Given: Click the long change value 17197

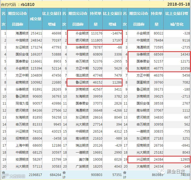Looking at the screenshot, I should [x=117, y=40].
